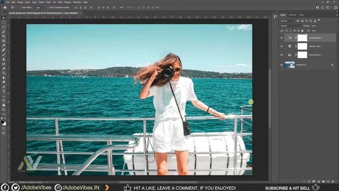Image resolution: width=339 pixels, height=191 pixels.
Task: Click the Home icon in options bar
Action: (5, 7)
